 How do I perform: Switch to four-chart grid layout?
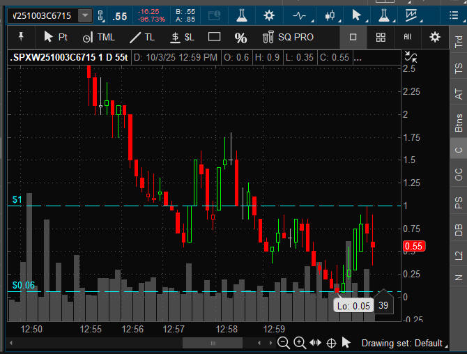coord(381,37)
